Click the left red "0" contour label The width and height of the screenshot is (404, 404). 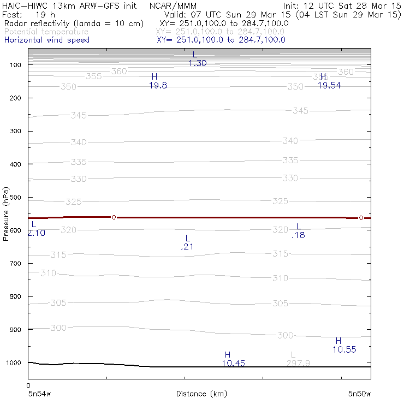(x=114, y=217)
